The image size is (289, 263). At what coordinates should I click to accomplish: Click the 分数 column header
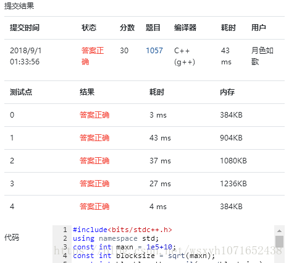[127, 28]
